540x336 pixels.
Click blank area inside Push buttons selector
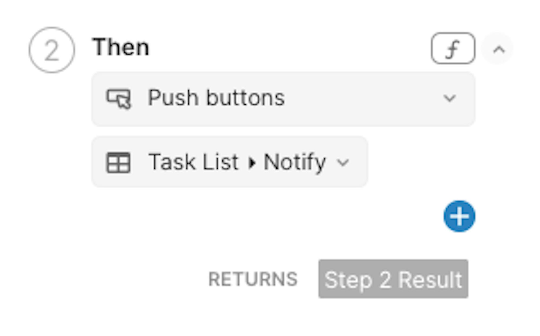[x=362, y=99]
